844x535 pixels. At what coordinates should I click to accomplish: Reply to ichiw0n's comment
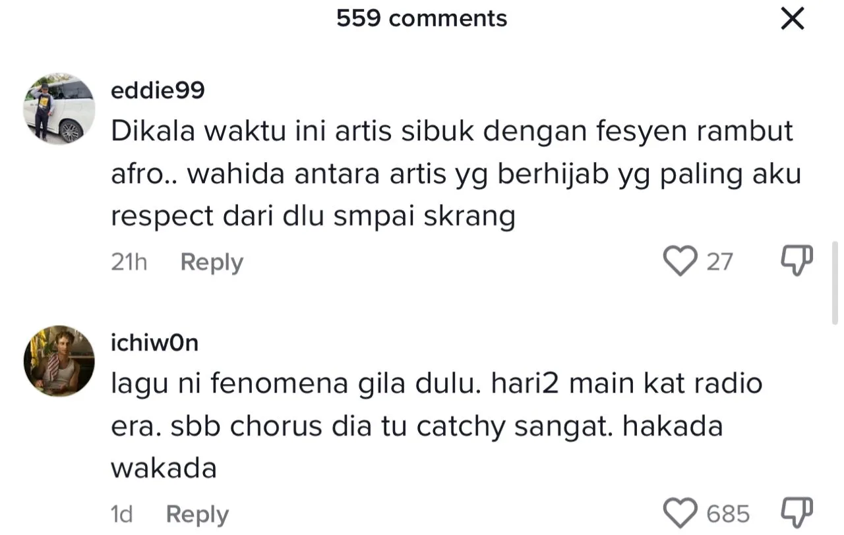[197, 514]
